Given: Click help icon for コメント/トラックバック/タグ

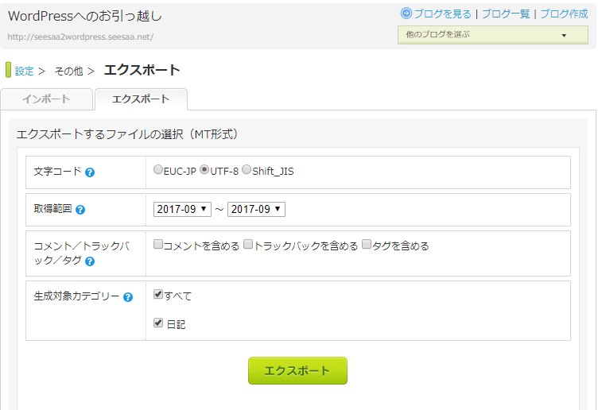Looking at the screenshot, I should 90,261.
